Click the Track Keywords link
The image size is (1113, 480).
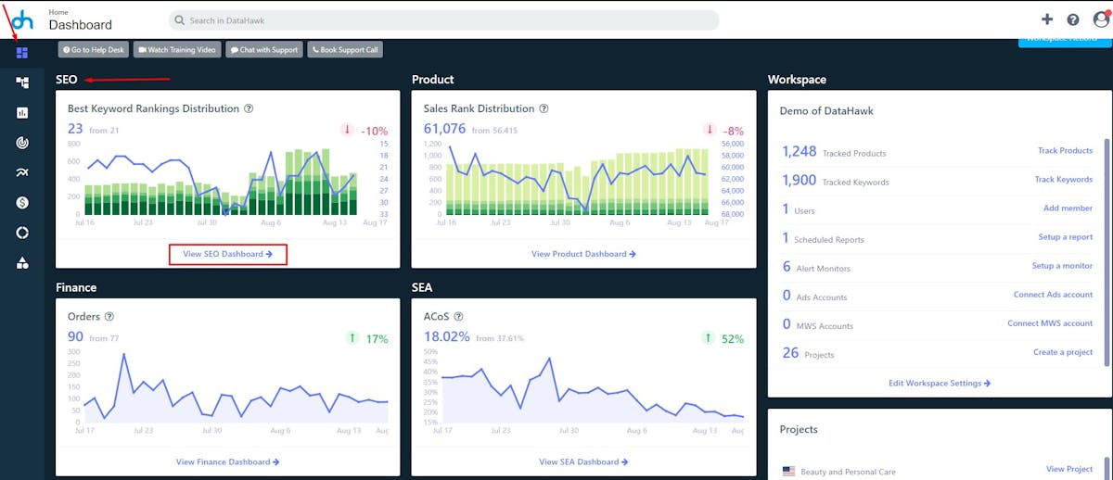pyautogui.click(x=1064, y=179)
